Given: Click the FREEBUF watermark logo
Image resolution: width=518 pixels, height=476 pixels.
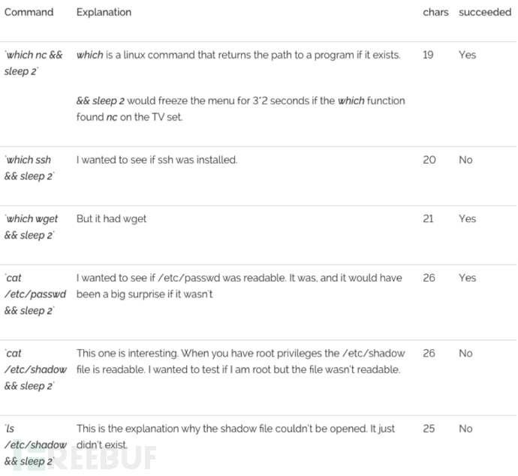Looking at the screenshot, I should (84, 457).
